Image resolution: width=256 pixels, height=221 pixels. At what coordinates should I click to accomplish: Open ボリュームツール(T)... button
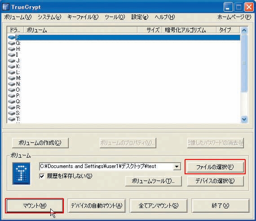coord(153,181)
